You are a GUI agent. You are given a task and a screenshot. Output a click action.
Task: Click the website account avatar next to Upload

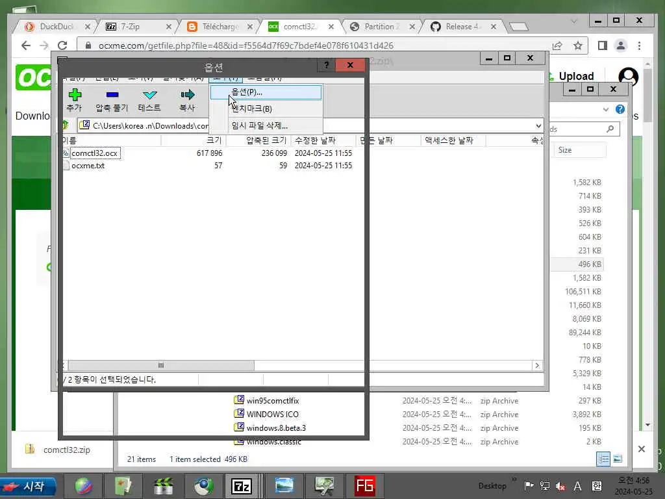(x=628, y=77)
